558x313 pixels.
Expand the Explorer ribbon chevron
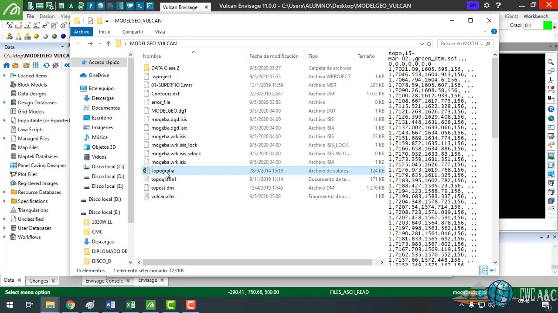pyautogui.click(x=485, y=32)
